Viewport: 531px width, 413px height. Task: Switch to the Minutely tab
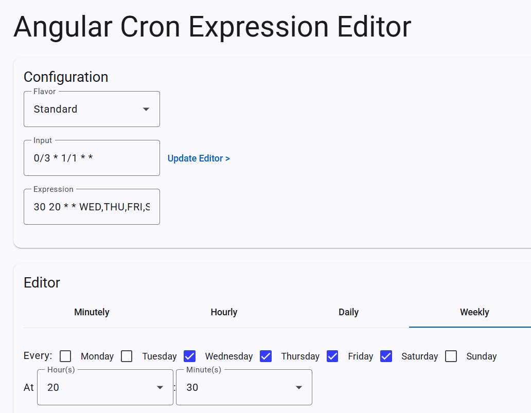point(92,312)
